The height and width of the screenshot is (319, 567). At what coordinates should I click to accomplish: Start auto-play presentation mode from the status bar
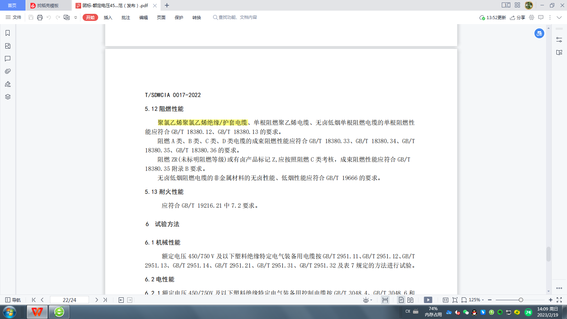428,300
